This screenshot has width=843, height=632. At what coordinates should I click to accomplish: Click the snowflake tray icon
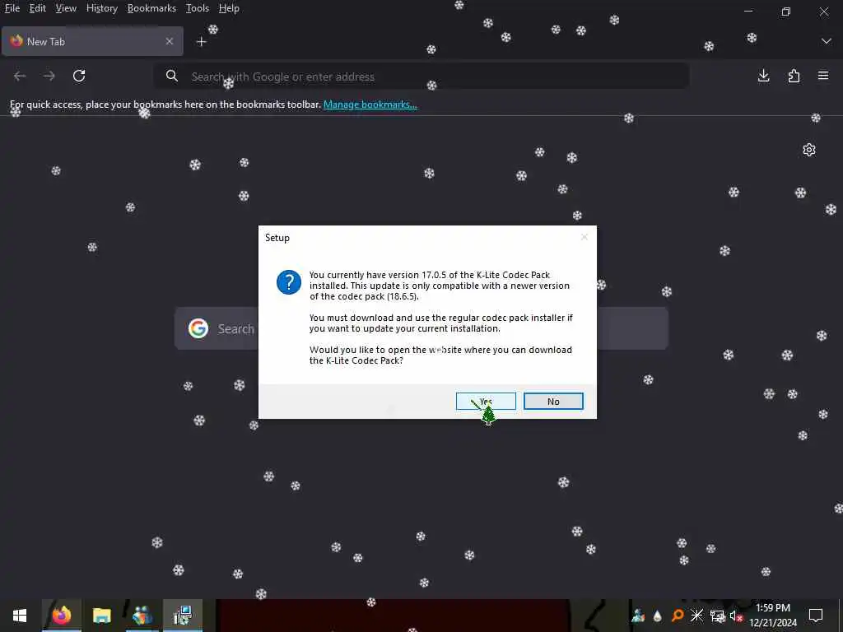(x=696, y=616)
